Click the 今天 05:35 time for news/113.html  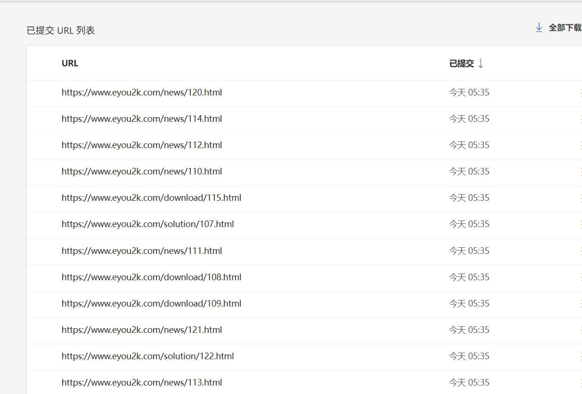coord(469,383)
